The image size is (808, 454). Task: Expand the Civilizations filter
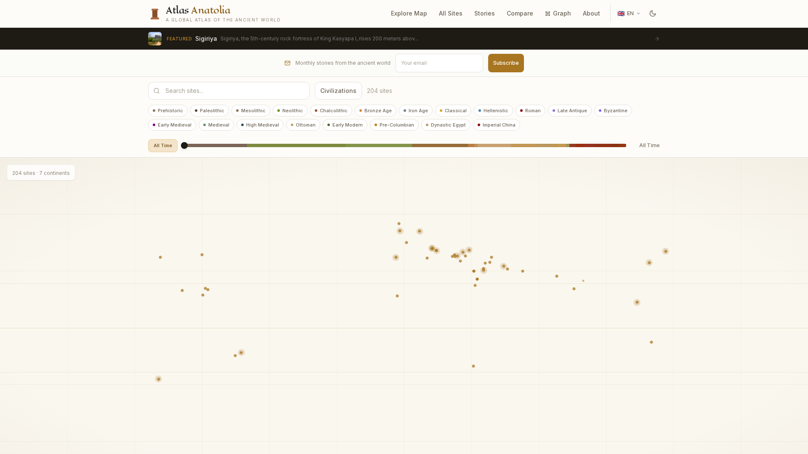pyautogui.click(x=338, y=91)
